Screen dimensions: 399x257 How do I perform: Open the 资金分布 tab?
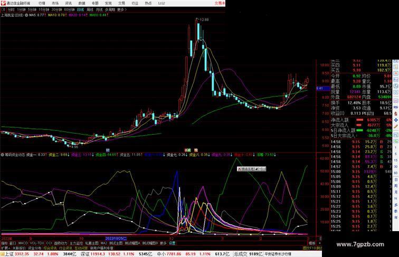[35, 248]
